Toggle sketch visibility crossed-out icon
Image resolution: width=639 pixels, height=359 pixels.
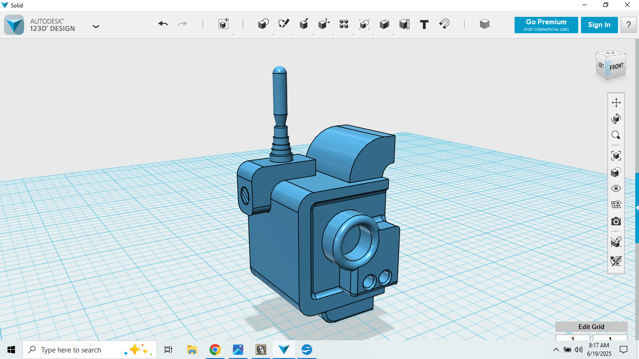point(616,261)
